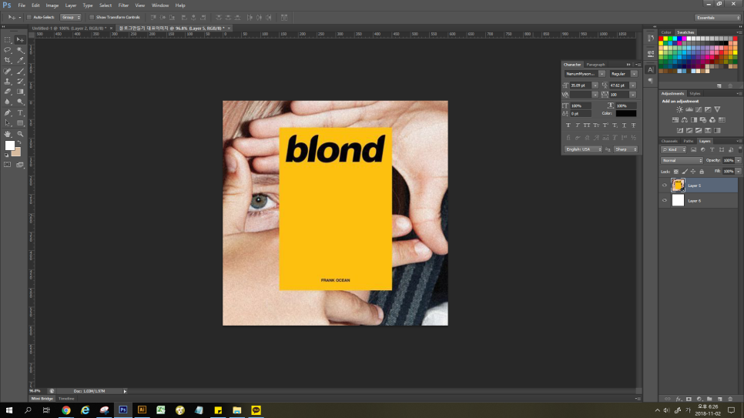Select the Gradient tool
This screenshot has width=744, height=418.
[x=20, y=92]
